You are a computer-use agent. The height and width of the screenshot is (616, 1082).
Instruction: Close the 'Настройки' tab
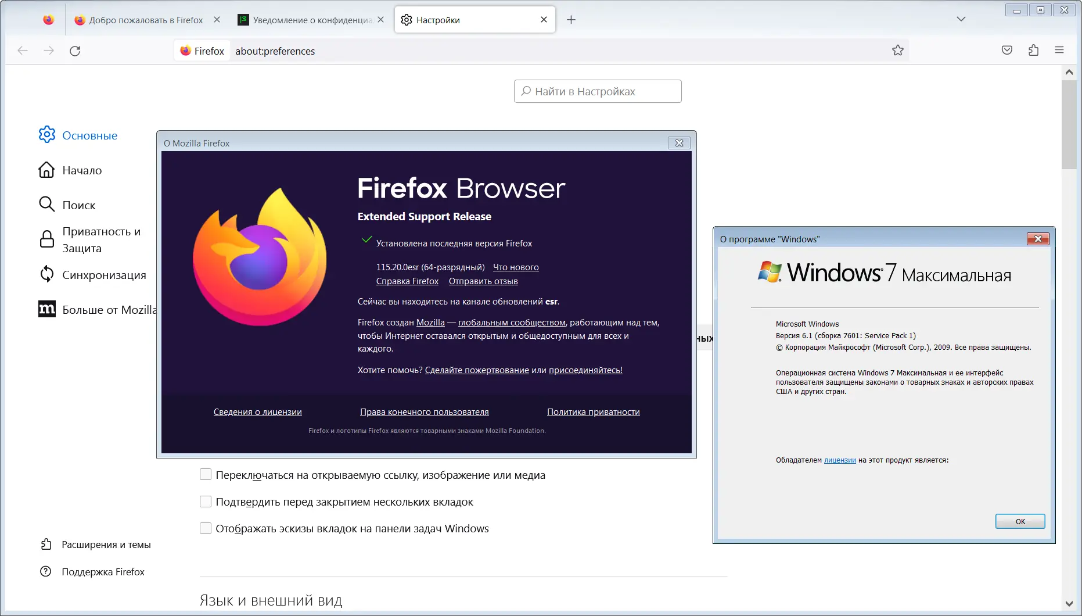pos(544,20)
